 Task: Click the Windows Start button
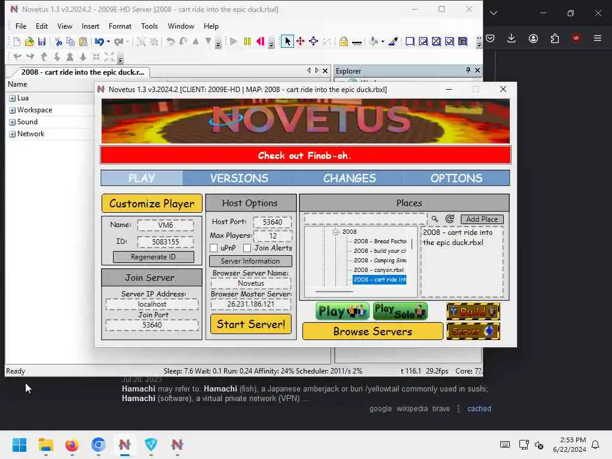click(x=19, y=445)
